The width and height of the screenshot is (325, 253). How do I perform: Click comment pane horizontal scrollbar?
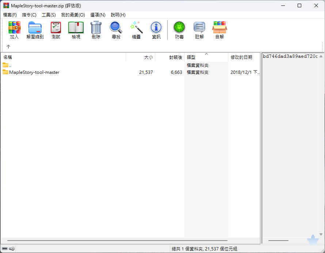tap(278, 241)
